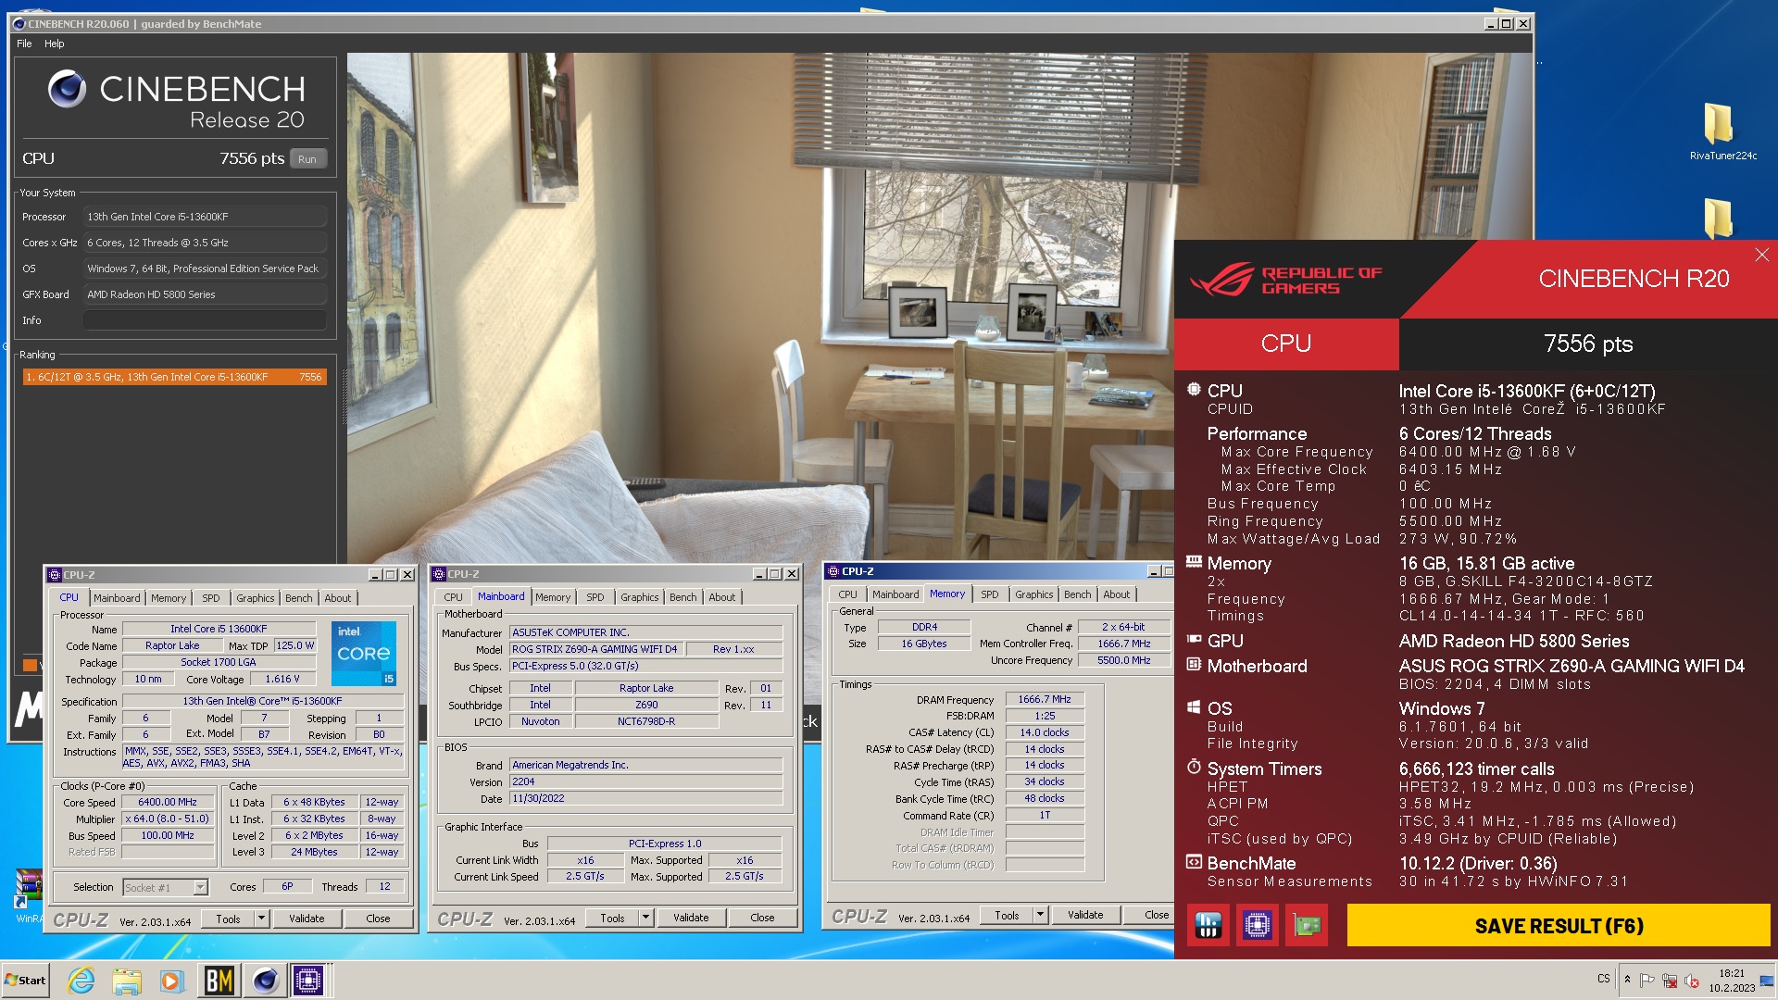The height and width of the screenshot is (1000, 1778).
Task: Switch to Graphics tab in CPU-Z Mainboard window
Action: click(639, 597)
